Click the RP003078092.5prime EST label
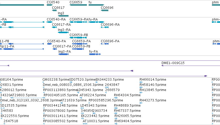 pos(60,111)
